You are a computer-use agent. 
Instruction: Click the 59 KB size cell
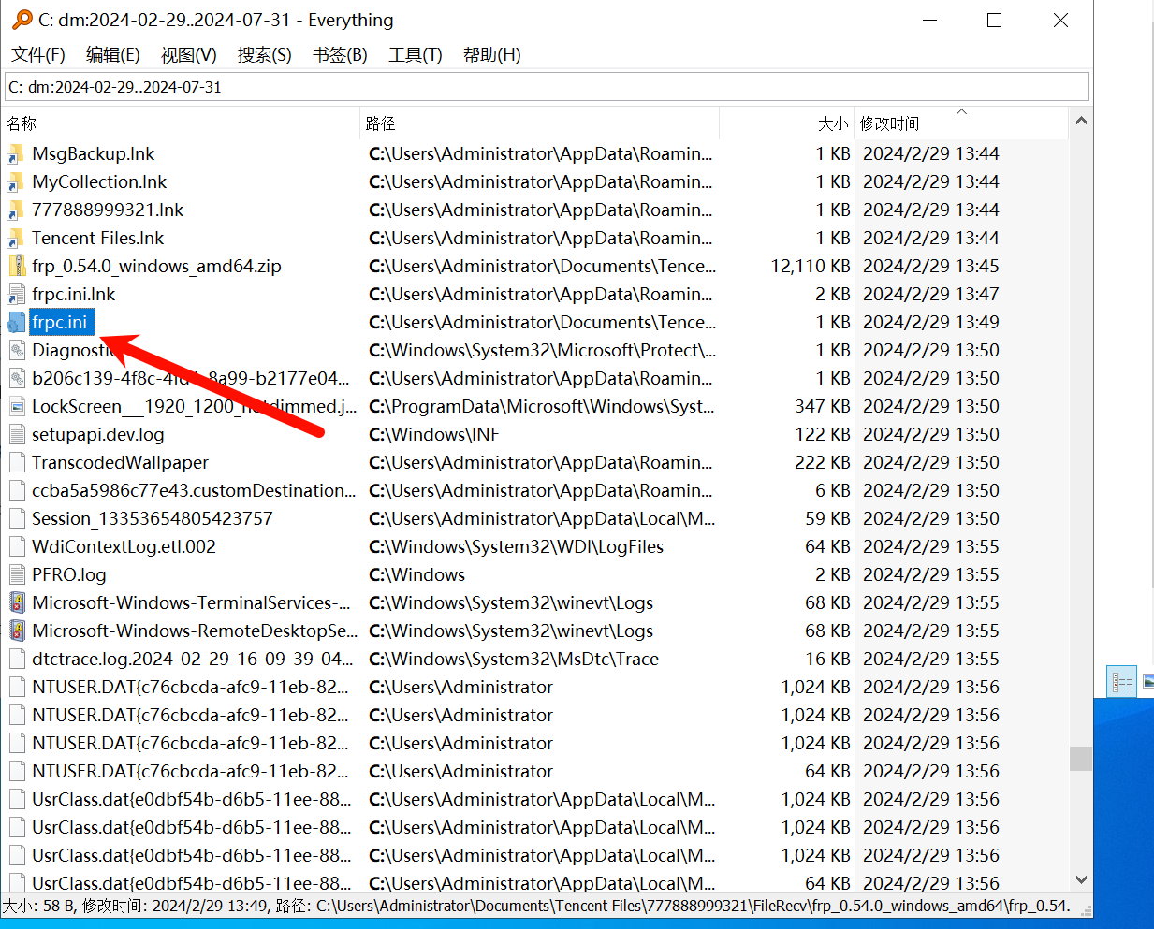(827, 518)
